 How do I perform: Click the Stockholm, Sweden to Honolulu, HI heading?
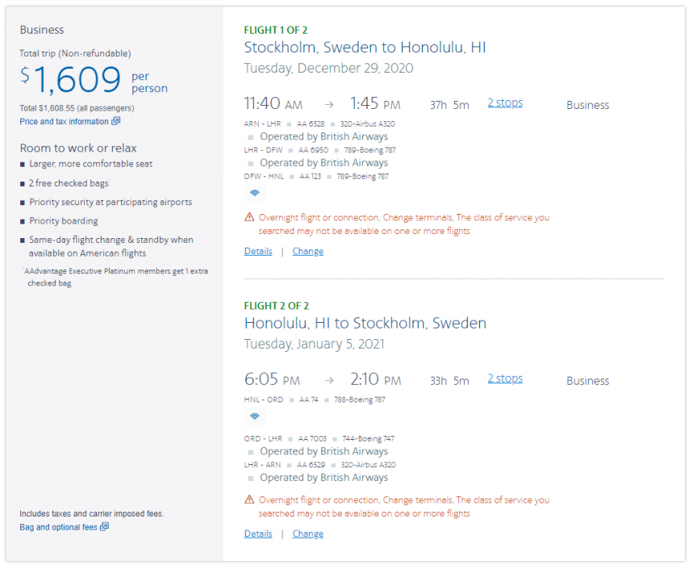(x=365, y=48)
